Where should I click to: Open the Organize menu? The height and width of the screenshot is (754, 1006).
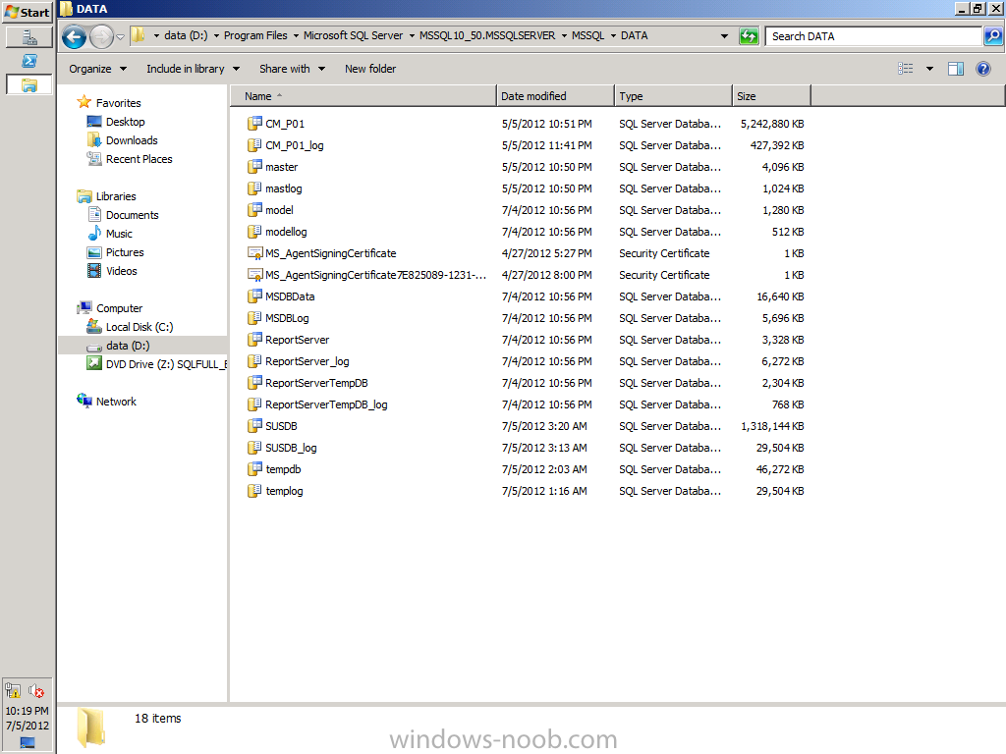pos(97,69)
